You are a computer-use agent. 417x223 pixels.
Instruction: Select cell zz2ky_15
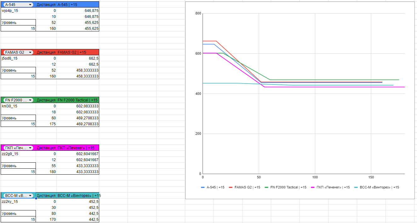point(18,202)
